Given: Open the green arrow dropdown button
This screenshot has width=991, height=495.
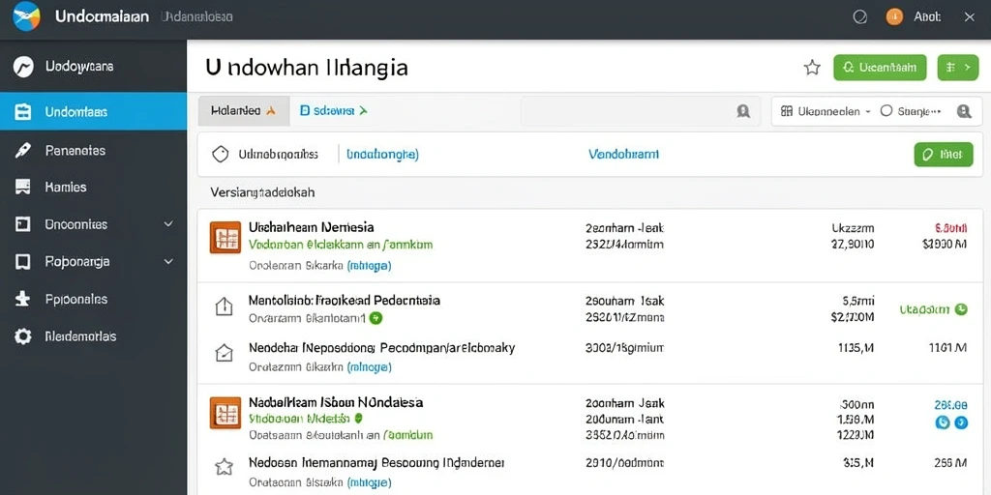Looking at the screenshot, I should [x=957, y=68].
